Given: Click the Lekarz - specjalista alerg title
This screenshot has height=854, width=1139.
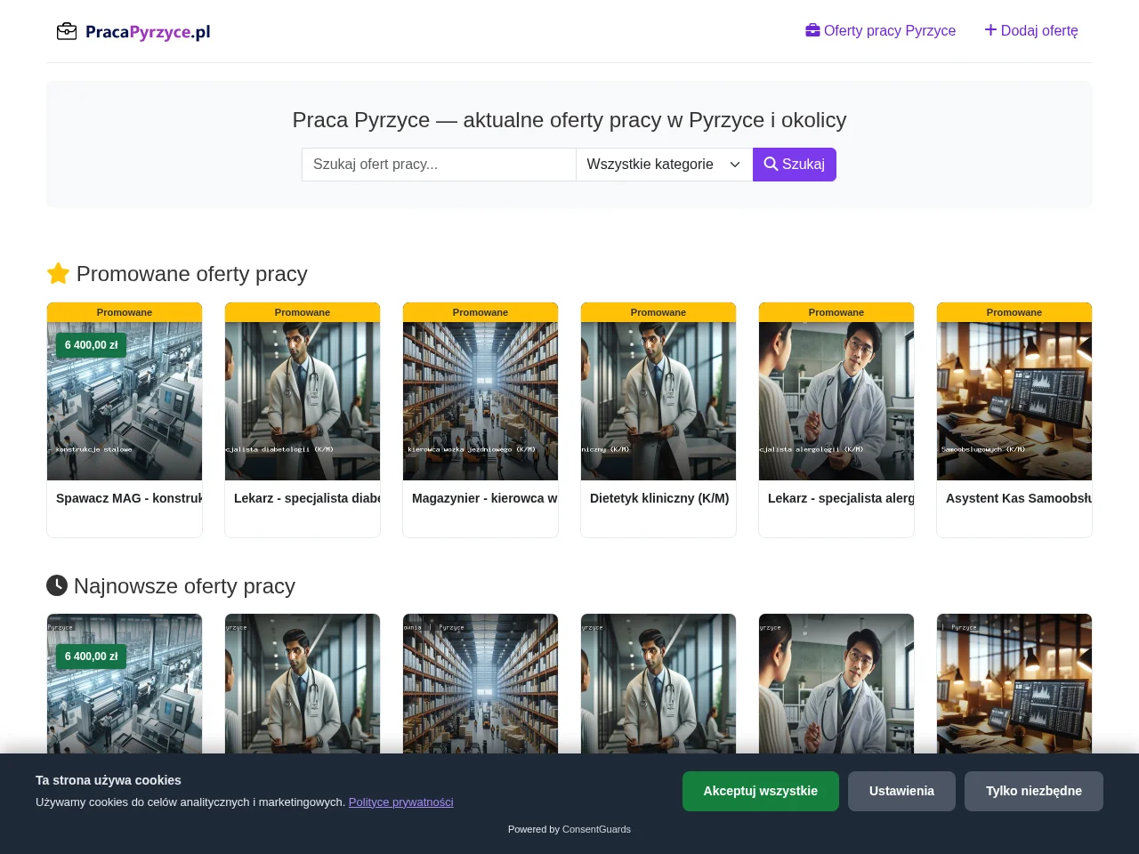Looking at the screenshot, I should (x=841, y=498).
